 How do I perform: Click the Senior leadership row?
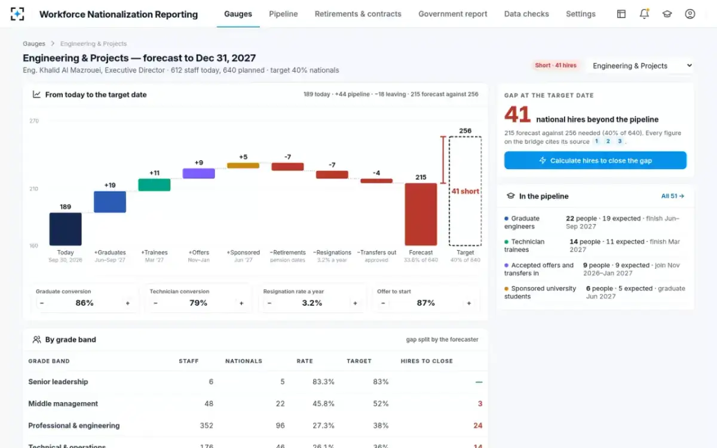(255, 382)
